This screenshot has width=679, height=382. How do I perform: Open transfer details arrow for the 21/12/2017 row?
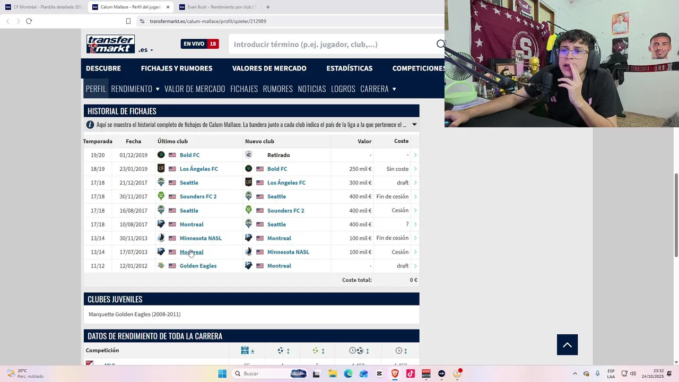[x=415, y=183]
